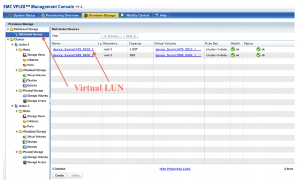Click the cluster-1 server icon

(x=16, y=45)
